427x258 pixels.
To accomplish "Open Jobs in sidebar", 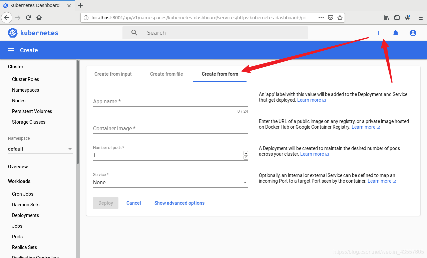I will click(x=17, y=226).
